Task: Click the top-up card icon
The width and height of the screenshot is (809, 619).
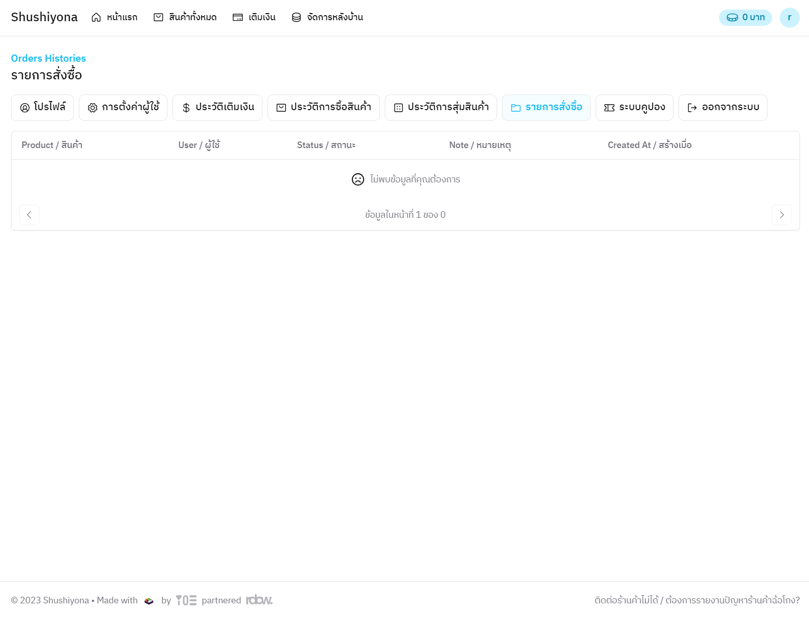Action: point(238,18)
